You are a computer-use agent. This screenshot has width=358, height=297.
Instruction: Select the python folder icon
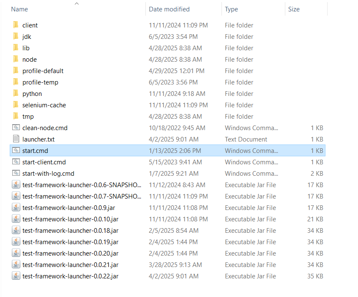coord(16,93)
